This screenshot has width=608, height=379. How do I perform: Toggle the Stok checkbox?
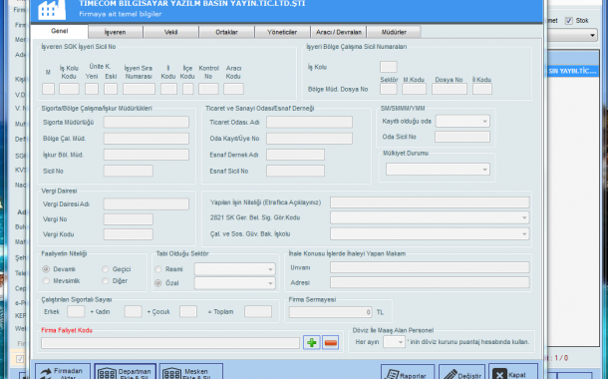pyautogui.click(x=569, y=21)
